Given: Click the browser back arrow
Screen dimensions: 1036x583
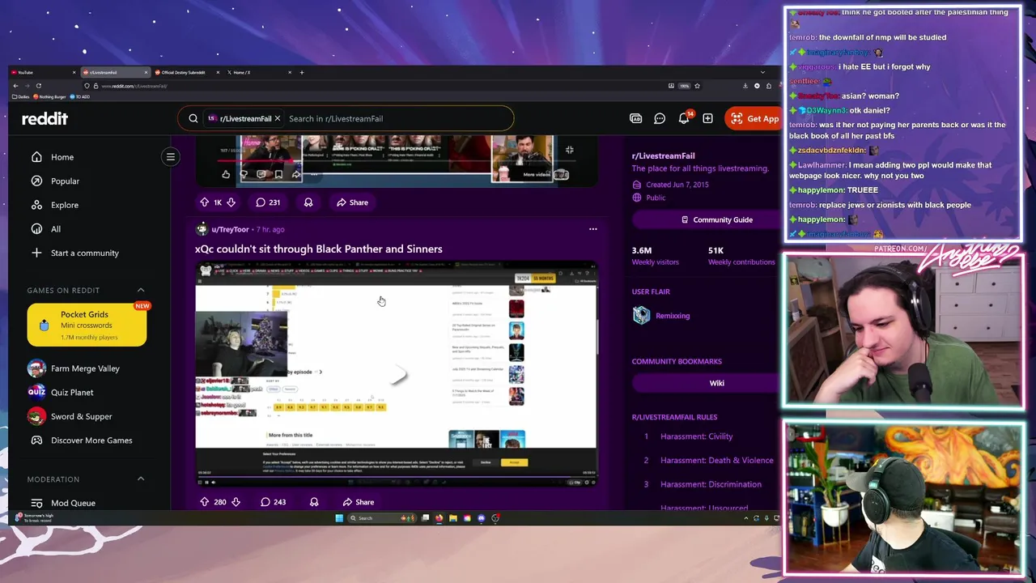Looking at the screenshot, I should pos(15,86).
